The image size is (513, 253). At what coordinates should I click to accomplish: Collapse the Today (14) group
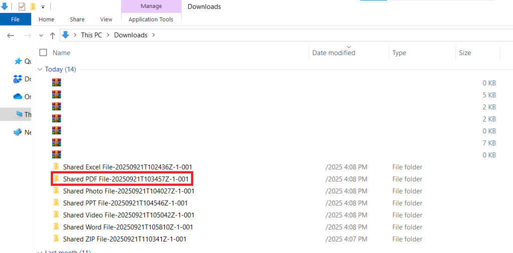40,69
